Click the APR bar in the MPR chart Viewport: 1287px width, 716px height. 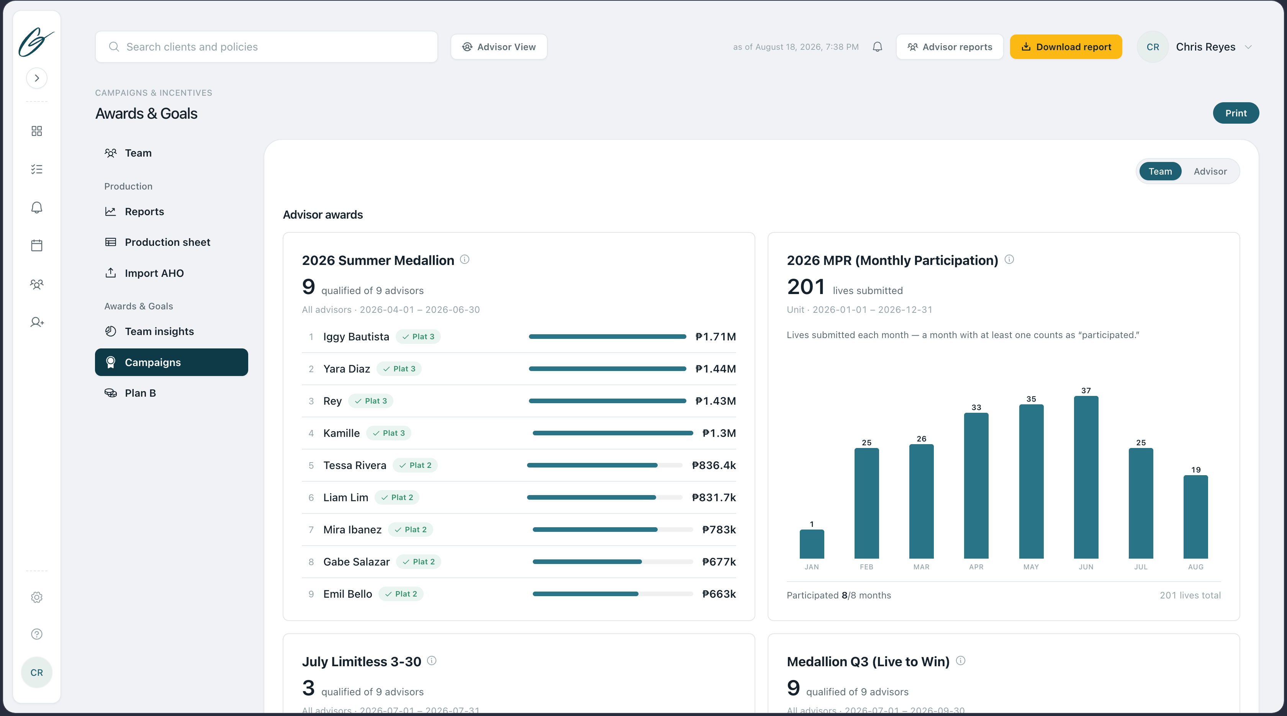[976, 486]
